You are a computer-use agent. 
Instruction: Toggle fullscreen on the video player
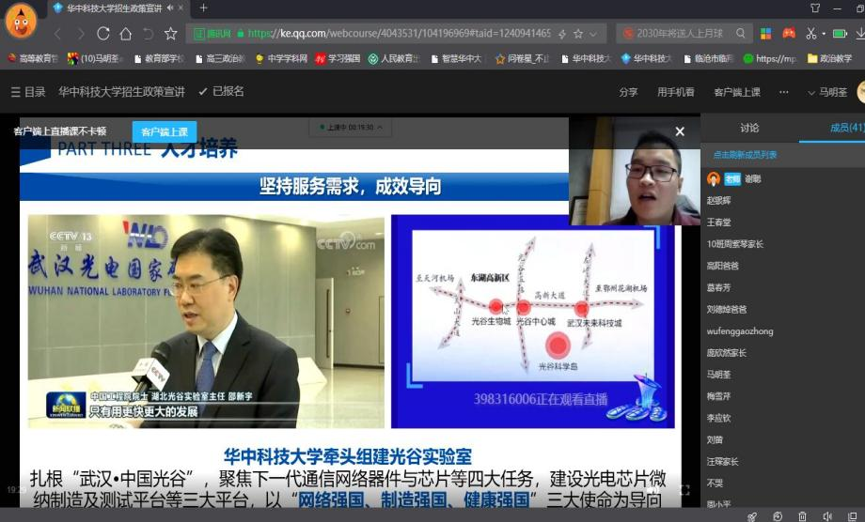[x=684, y=489]
